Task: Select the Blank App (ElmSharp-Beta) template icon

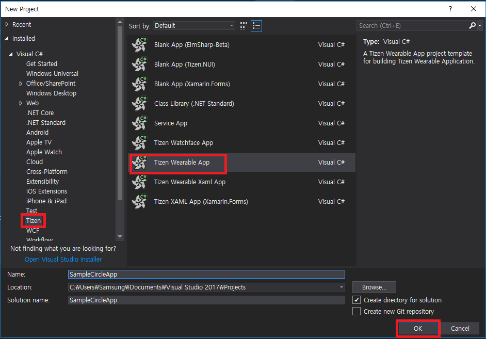Action: (139, 44)
